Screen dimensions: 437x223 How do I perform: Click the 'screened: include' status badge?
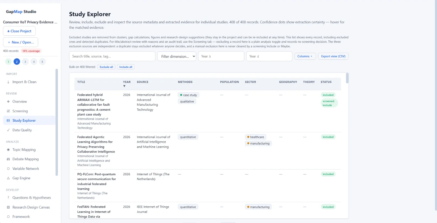point(329,103)
